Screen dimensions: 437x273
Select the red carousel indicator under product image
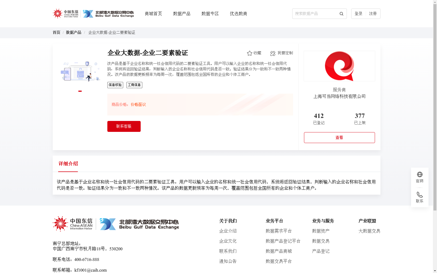click(x=80, y=91)
